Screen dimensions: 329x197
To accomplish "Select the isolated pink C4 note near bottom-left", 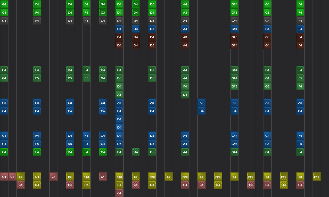I will coord(53,176).
